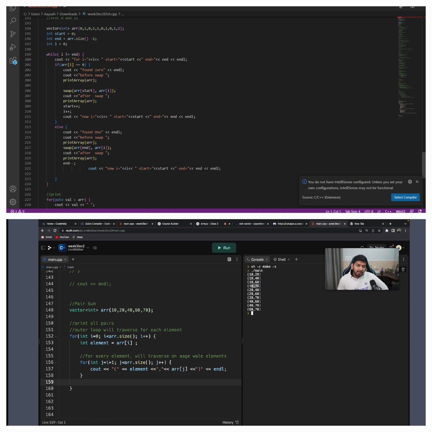Click the Split Editor icon in the editor toolbar
The image size is (432, 432).
click(401, 6)
